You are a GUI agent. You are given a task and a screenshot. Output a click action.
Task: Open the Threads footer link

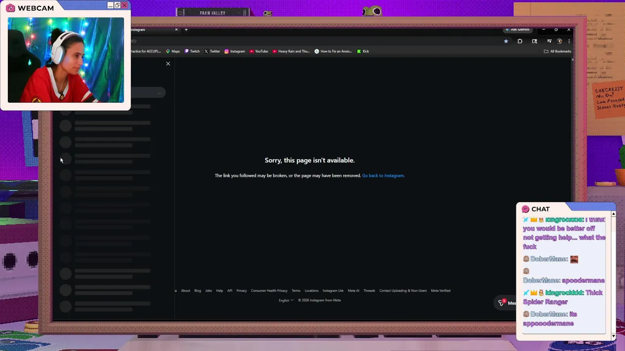(x=369, y=291)
